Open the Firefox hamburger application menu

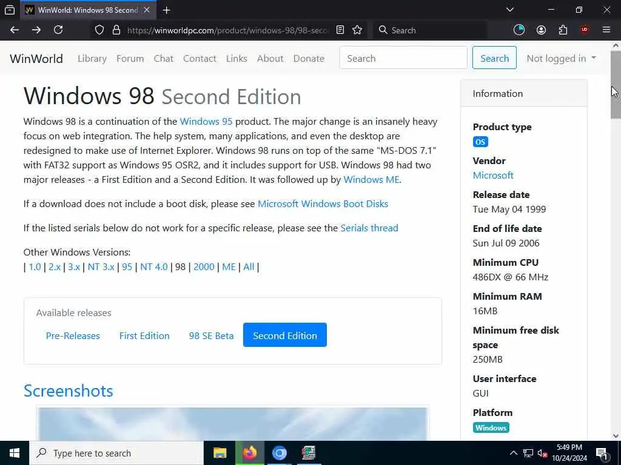click(x=606, y=30)
